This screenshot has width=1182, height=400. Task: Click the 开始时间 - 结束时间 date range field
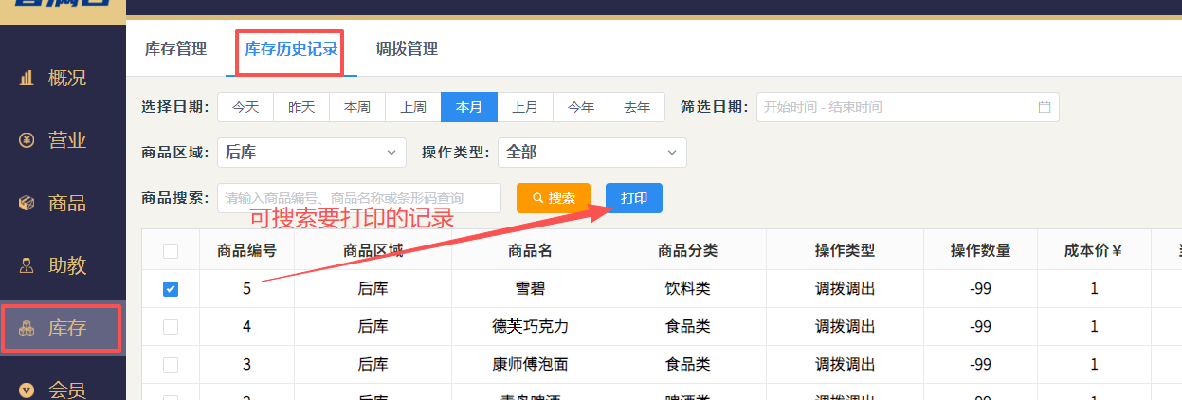pos(907,107)
